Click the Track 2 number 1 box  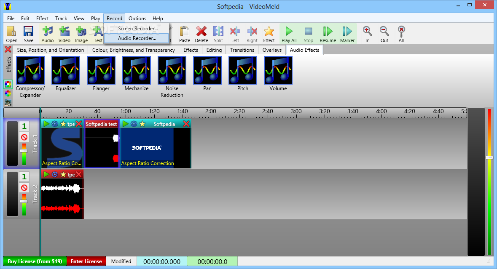(24, 176)
